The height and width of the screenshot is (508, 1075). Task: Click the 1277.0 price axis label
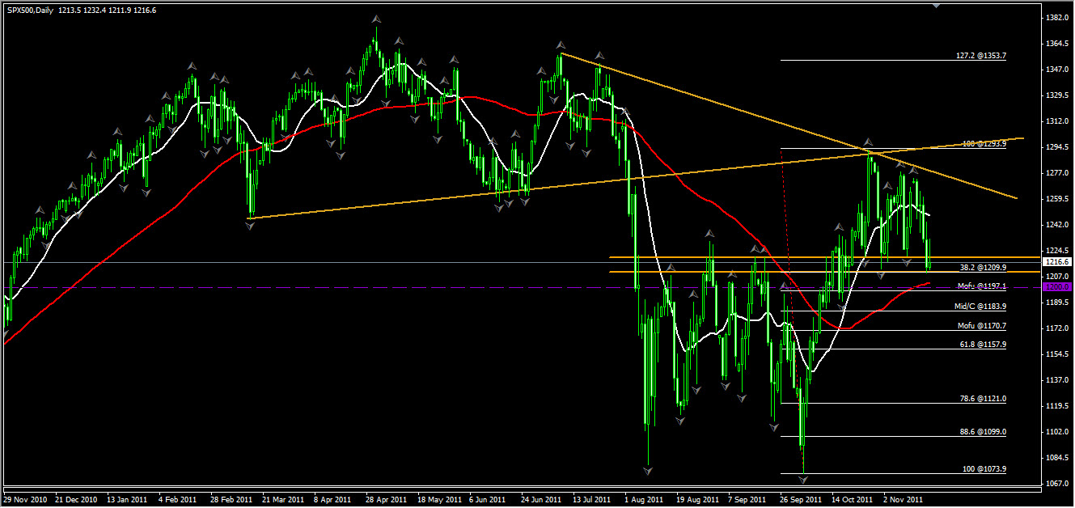click(1058, 173)
